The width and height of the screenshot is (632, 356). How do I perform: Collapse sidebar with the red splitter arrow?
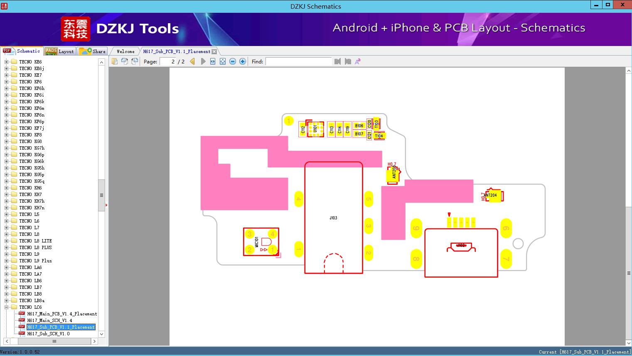(x=107, y=205)
